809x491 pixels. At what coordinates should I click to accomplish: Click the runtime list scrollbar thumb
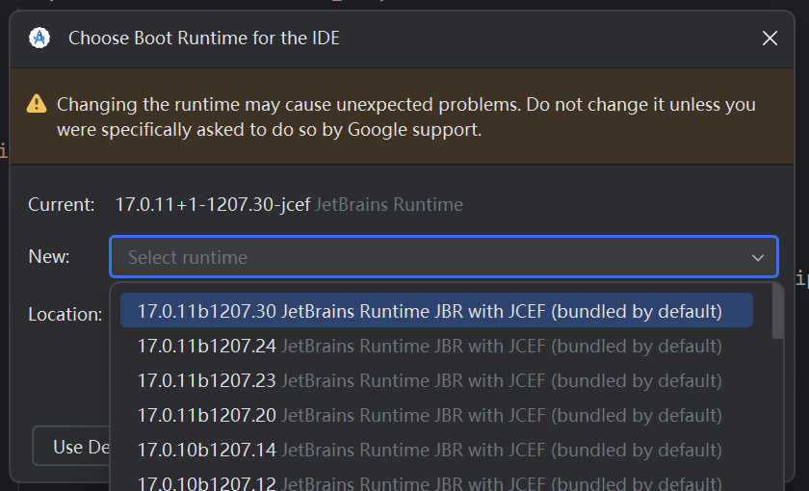tap(777, 312)
